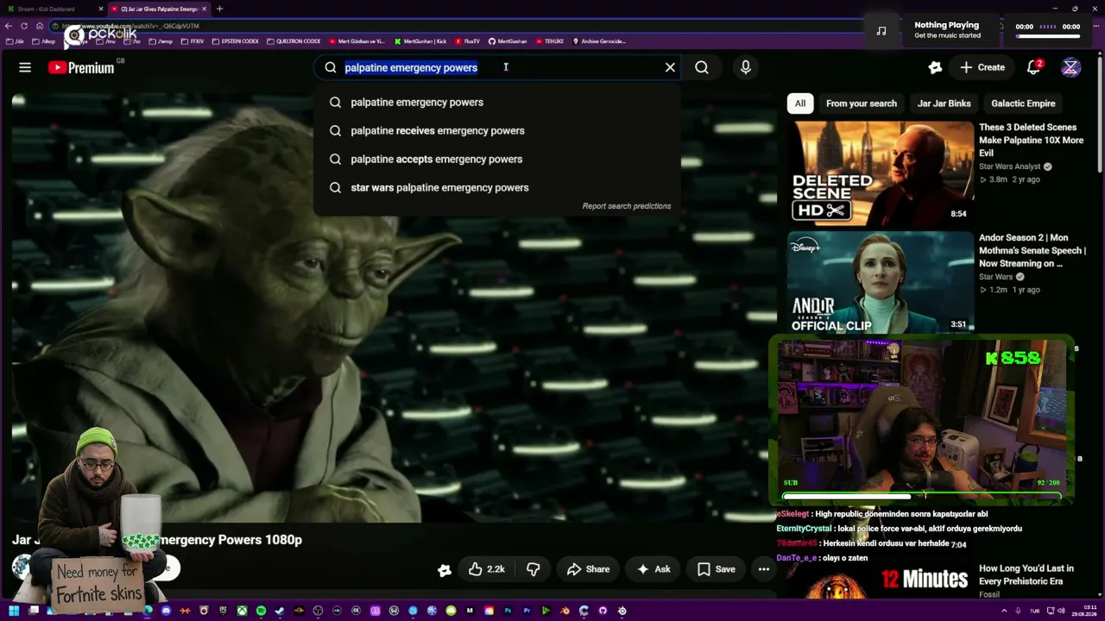The width and height of the screenshot is (1105, 621).
Task: Go to the browser home button
Action: click(x=39, y=26)
